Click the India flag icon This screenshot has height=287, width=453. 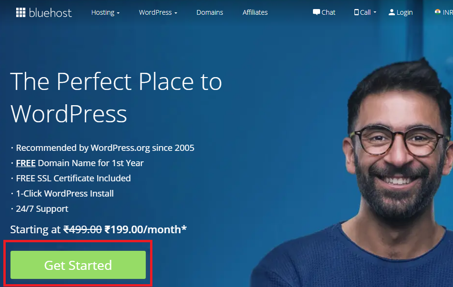[x=437, y=12]
